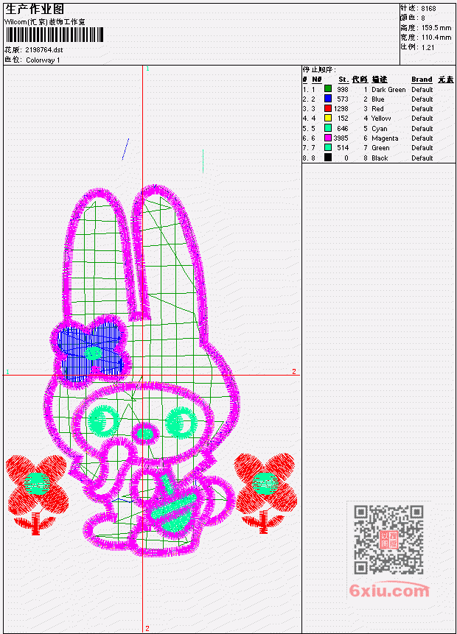
Task: Click the 'St.' column header
Action: (343, 80)
